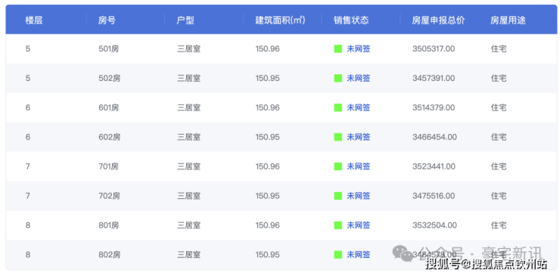This screenshot has width=560, height=276.
Task: Select the 户型 column header
Action: click(x=185, y=20)
